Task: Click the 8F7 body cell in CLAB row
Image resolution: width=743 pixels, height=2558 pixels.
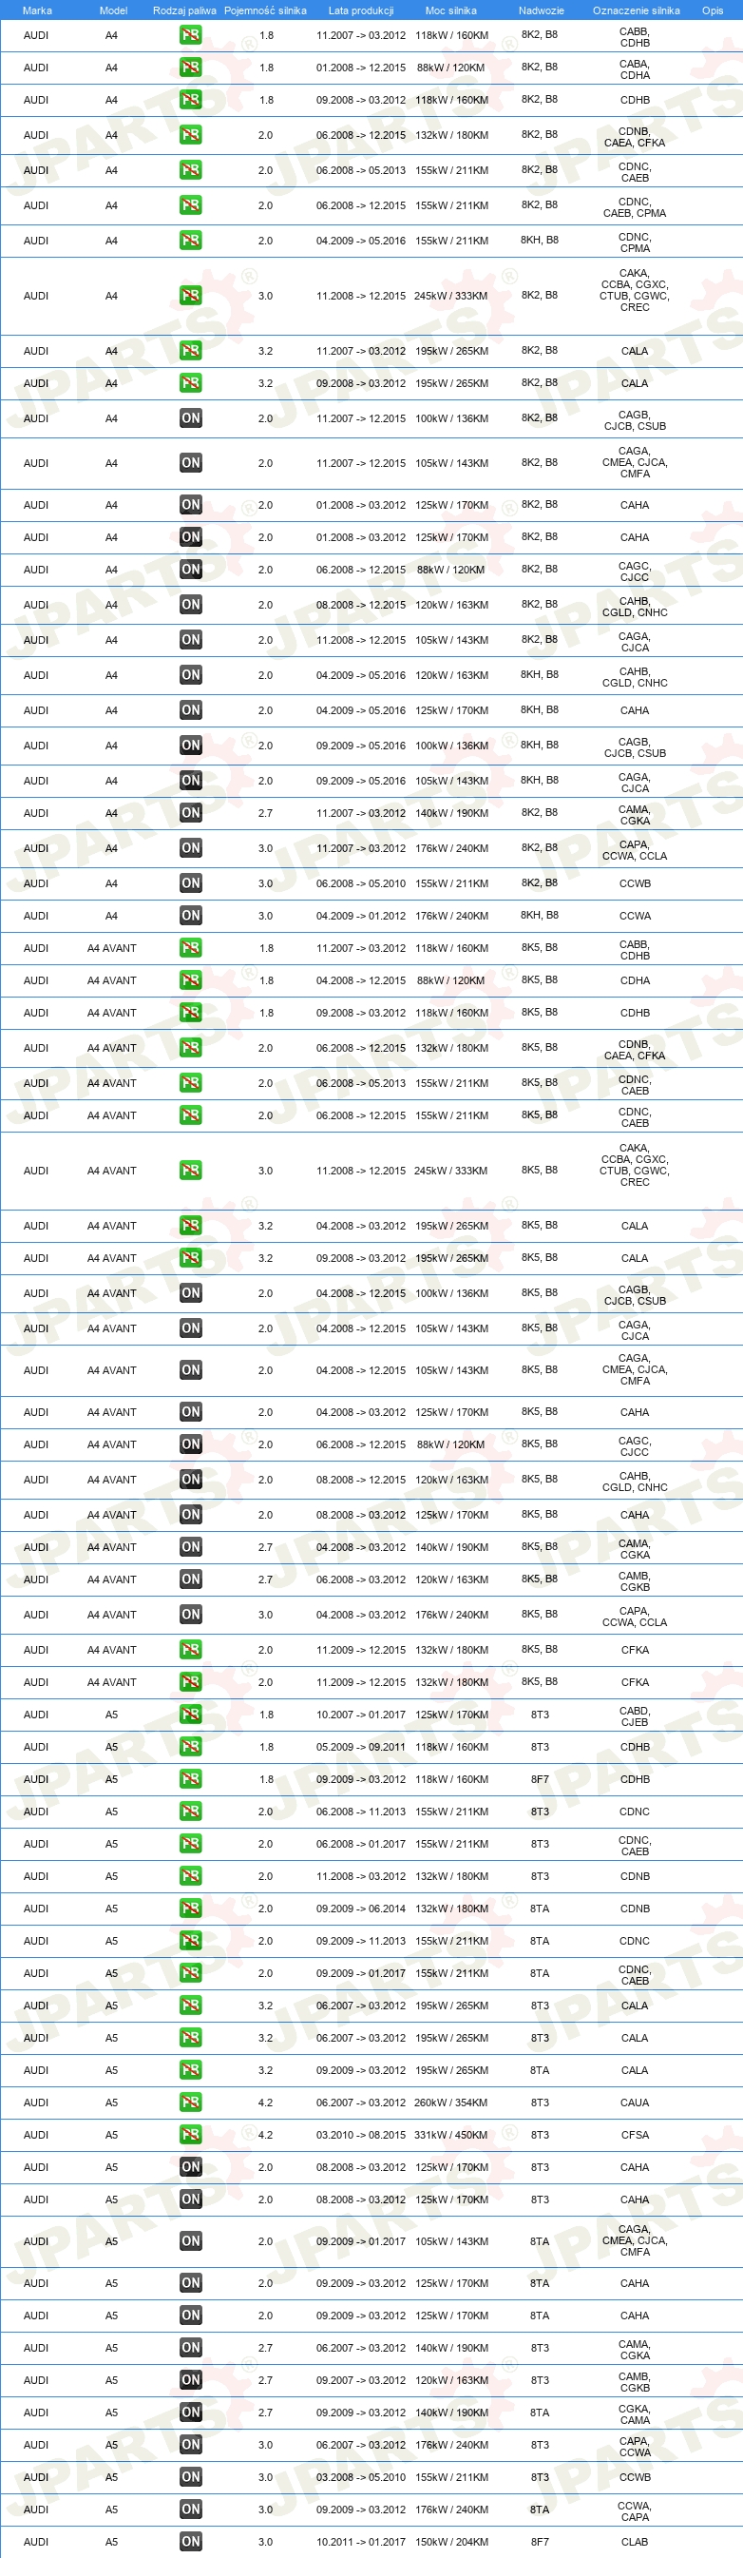Action: coord(540,2542)
